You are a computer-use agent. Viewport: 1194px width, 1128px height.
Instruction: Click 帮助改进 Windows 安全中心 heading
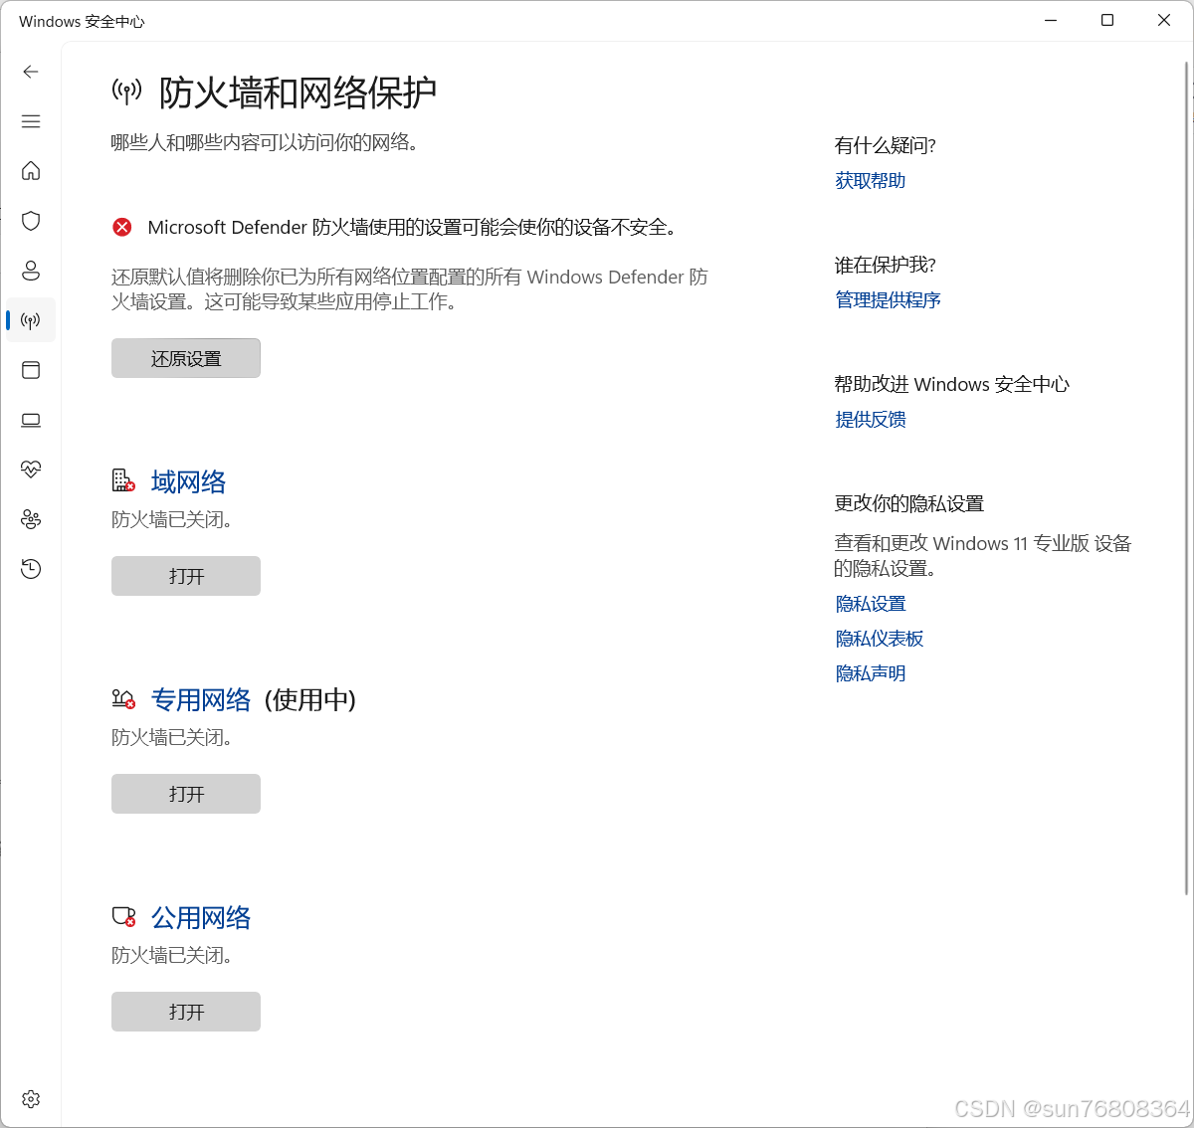951,384
